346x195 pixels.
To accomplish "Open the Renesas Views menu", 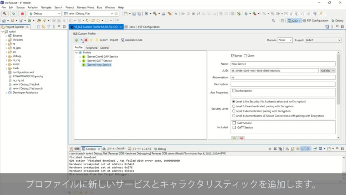I will pyautogui.click(x=85, y=7).
